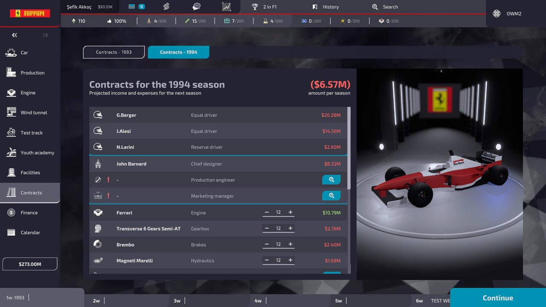Search for a Marketing manager
The width and height of the screenshot is (546, 307).
331,196
